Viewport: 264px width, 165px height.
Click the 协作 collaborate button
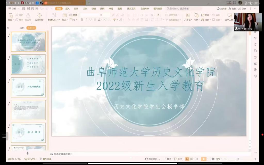pyautogui.click(x=232, y=9)
